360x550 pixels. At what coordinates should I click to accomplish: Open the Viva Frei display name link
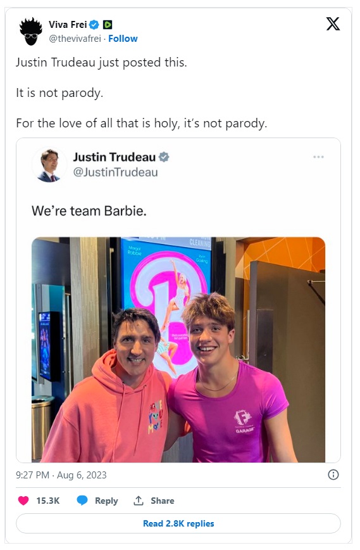click(x=68, y=25)
